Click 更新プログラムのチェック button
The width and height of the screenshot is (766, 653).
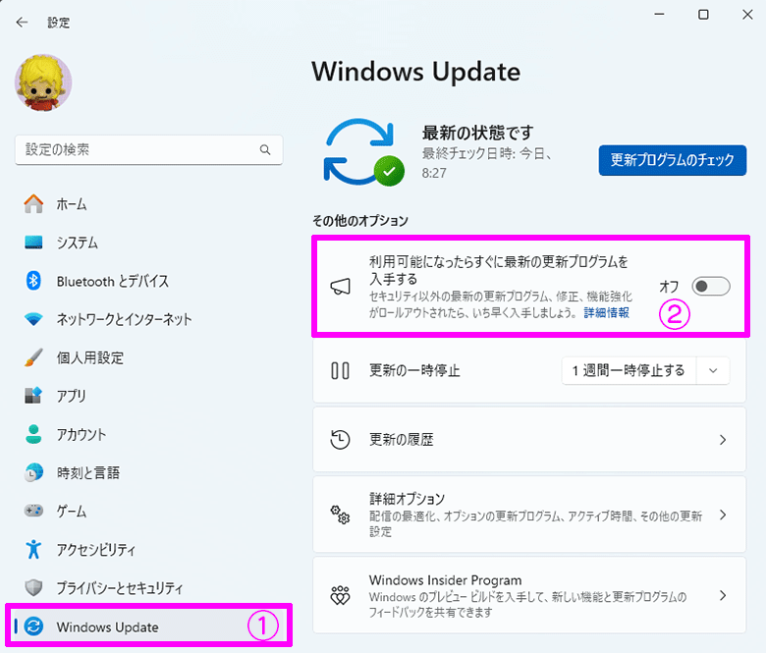click(672, 160)
